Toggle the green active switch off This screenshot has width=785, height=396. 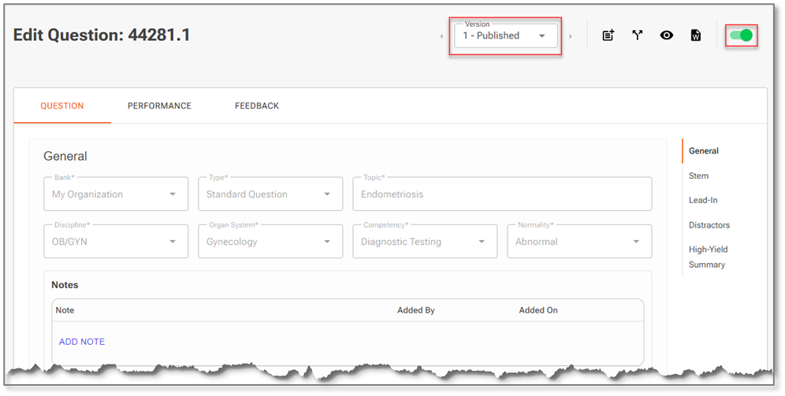coord(742,35)
